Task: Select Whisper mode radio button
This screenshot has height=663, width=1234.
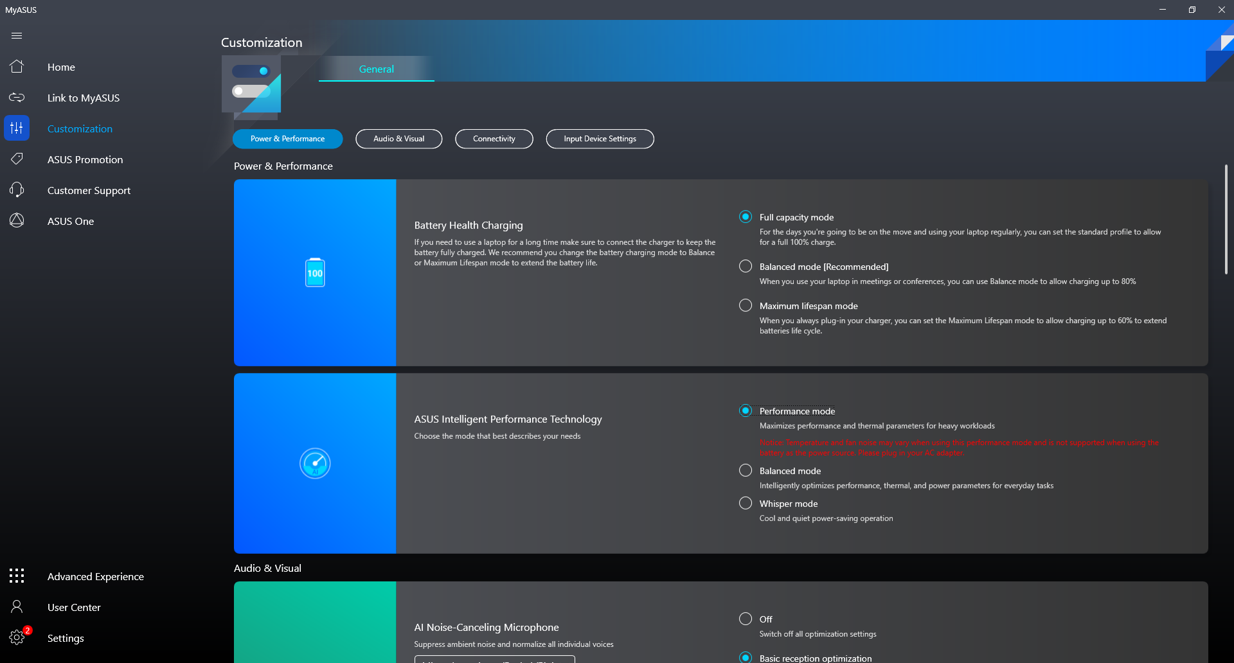Action: click(x=746, y=504)
